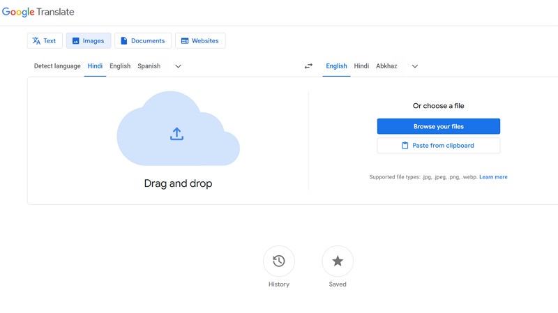
Task: Click the Google Translate logo
Action: (38, 12)
